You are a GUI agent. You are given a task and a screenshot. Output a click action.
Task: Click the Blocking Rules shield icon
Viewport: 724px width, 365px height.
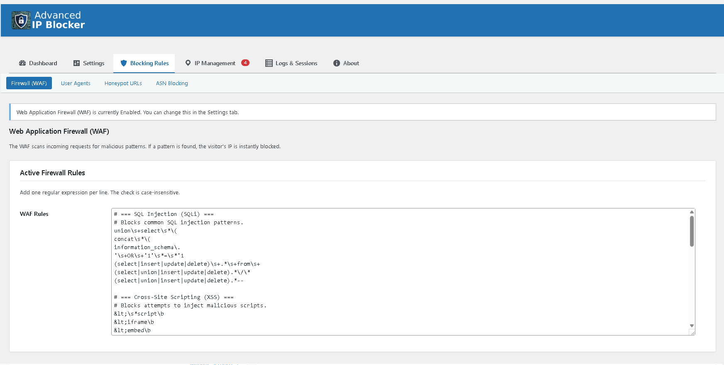[x=123, y=63]
